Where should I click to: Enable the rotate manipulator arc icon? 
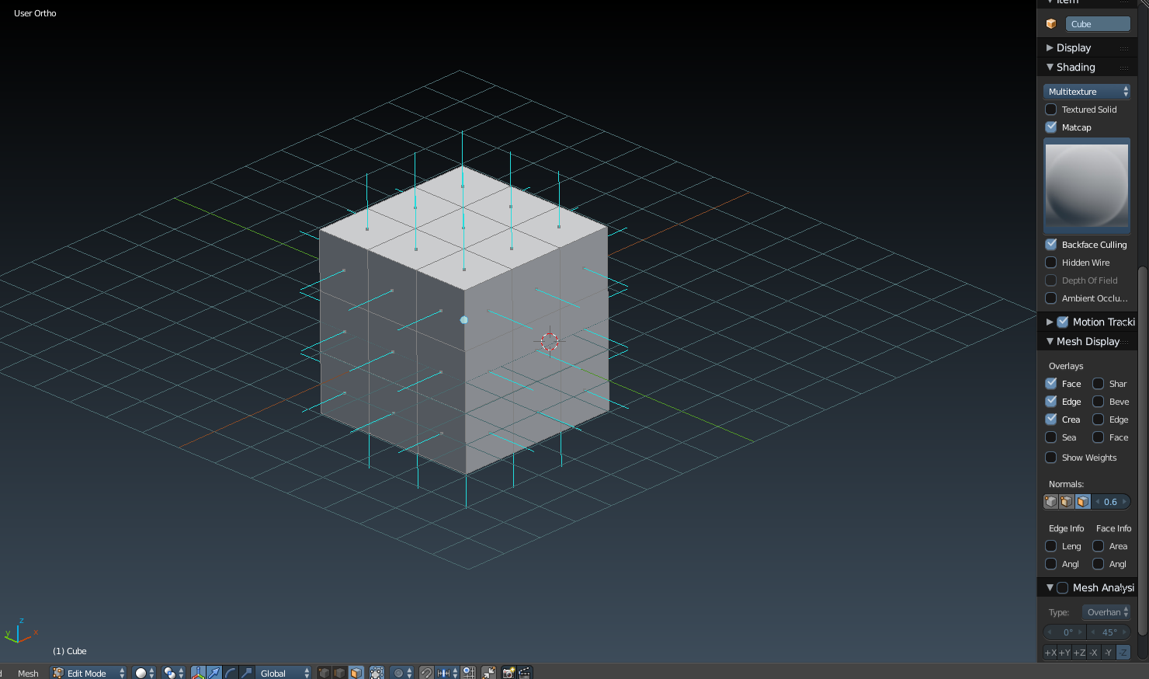(x=231, y=673)
